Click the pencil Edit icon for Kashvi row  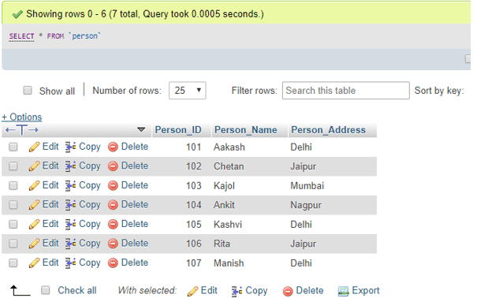34,225
